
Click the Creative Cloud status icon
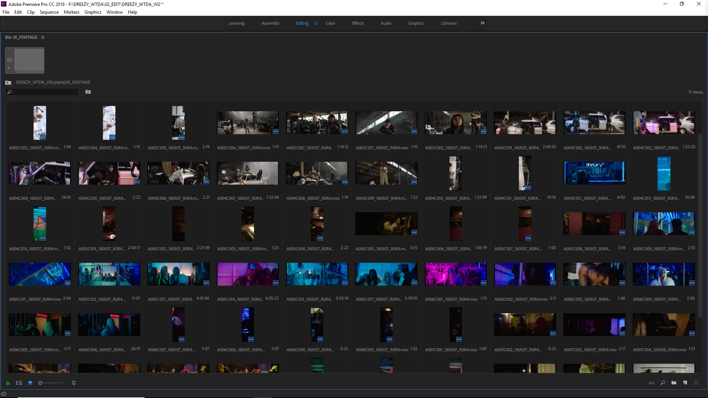pos(4,394)
